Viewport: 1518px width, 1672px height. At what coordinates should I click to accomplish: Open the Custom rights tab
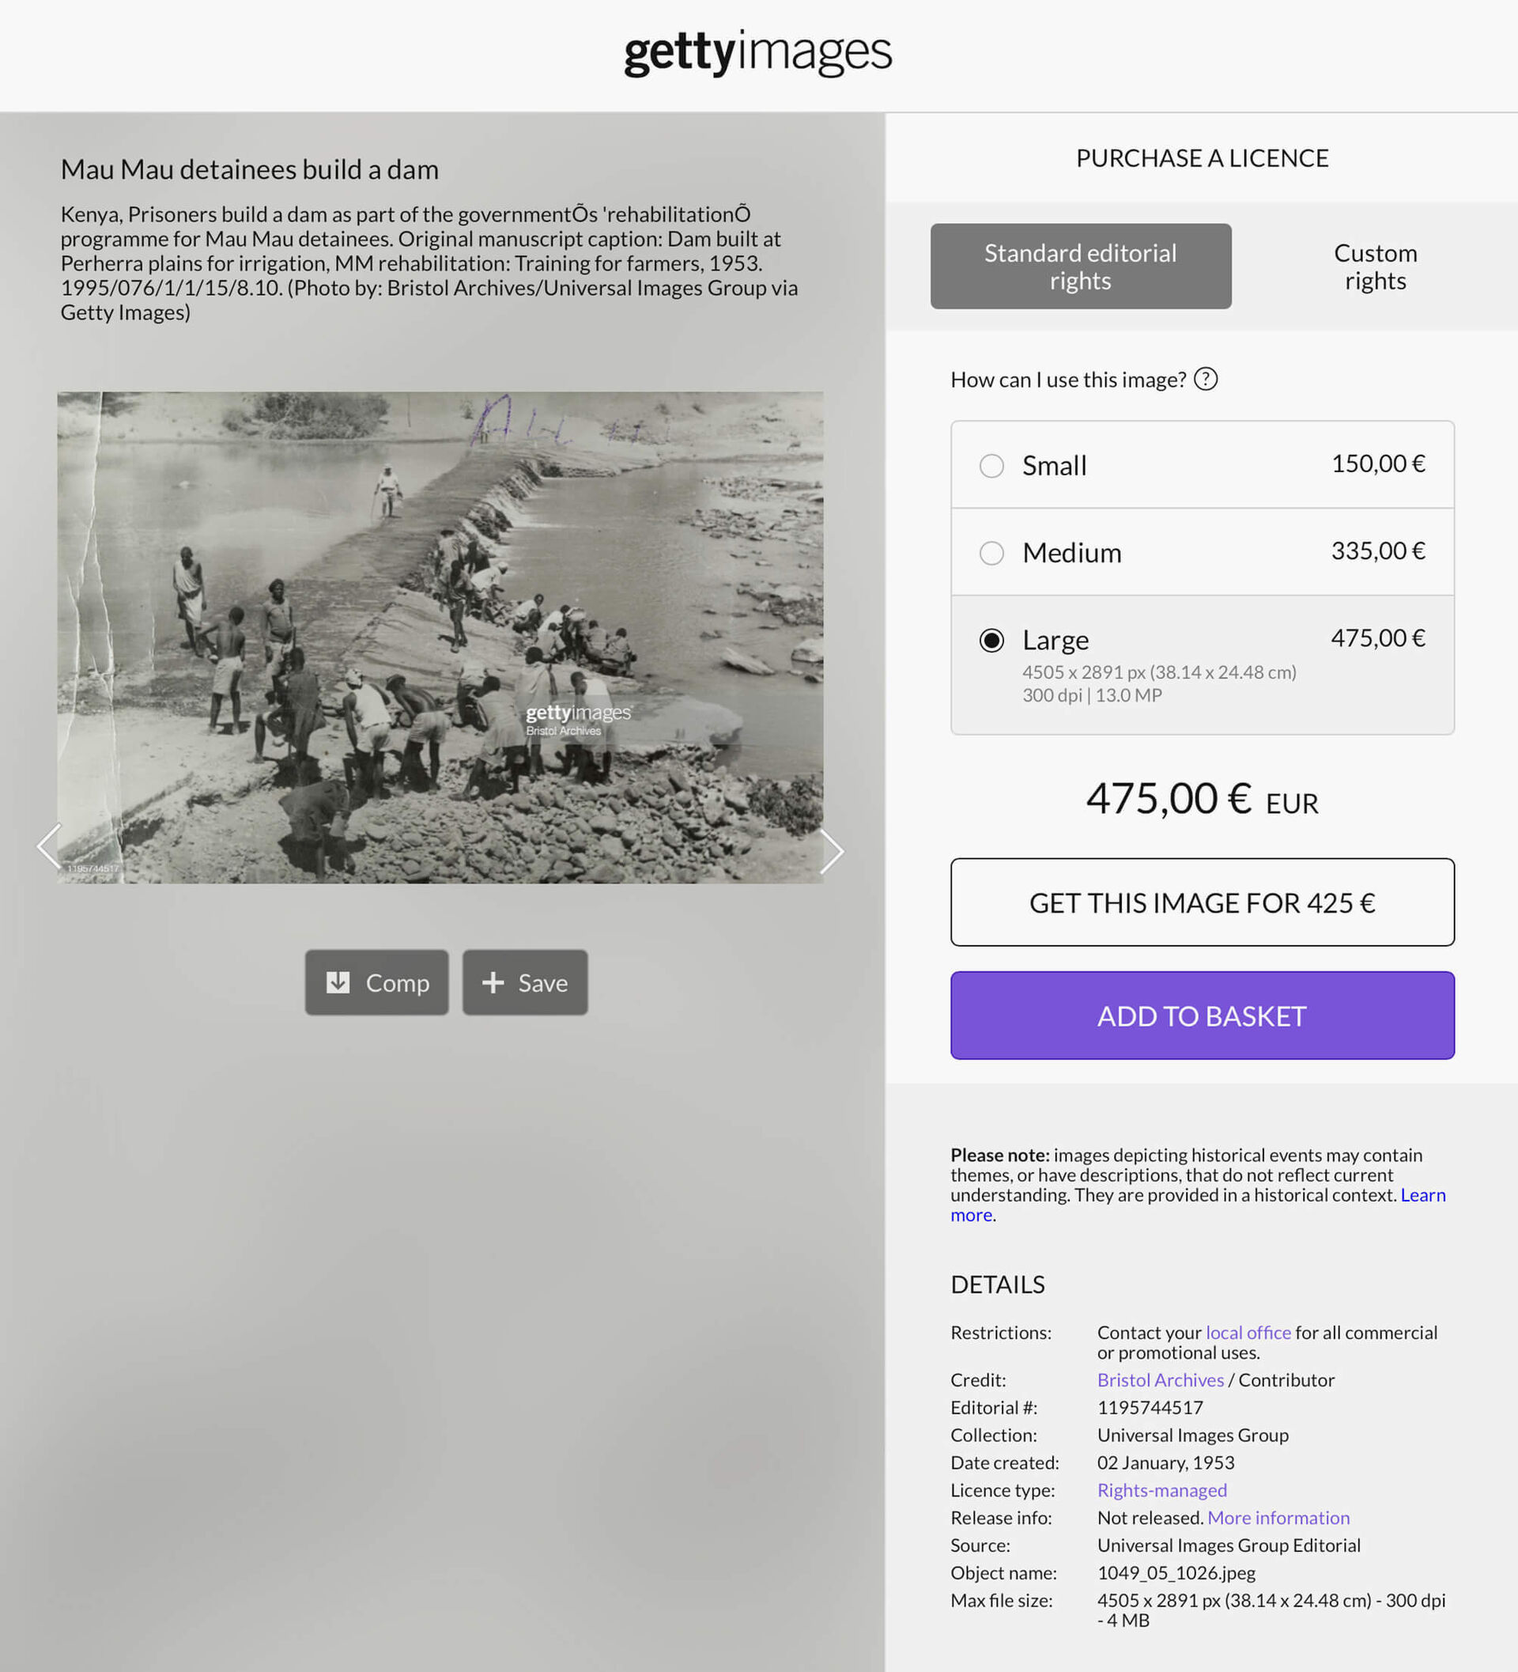(1375, 267)
